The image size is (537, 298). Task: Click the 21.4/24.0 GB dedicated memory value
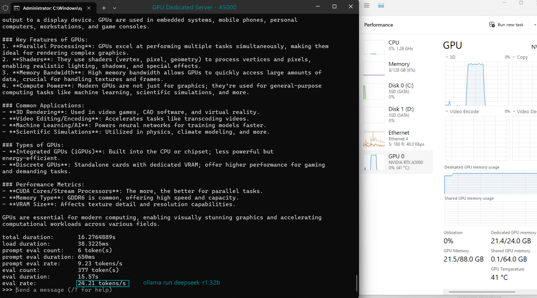tap(511, 241)
